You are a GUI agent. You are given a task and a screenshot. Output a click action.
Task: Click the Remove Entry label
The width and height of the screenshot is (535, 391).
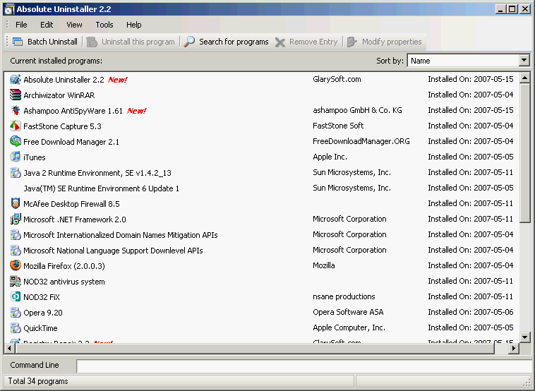click(313, 42)
